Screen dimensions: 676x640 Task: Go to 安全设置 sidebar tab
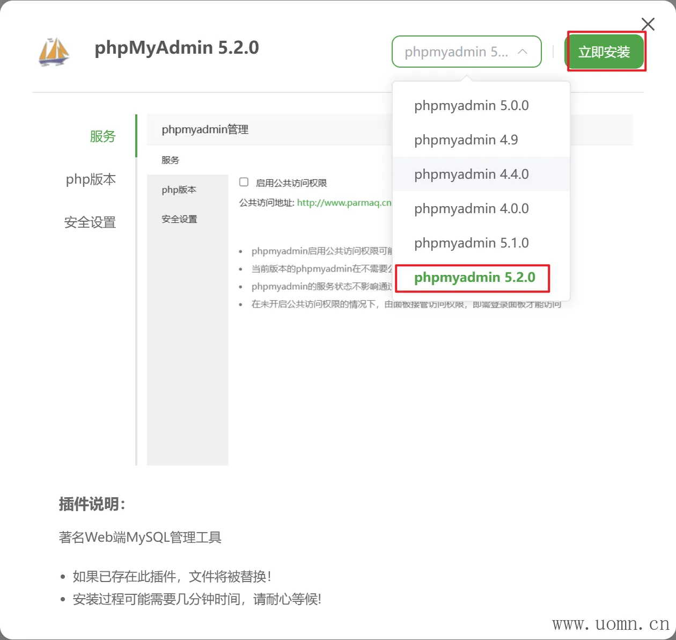[90, 222]
